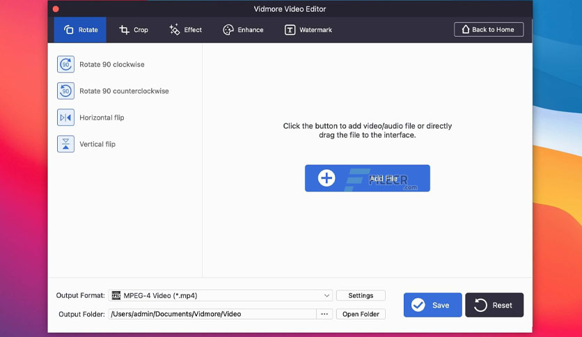Click the MPEG-4 format film icon
The image size is (582, 337).
[116, 295]
